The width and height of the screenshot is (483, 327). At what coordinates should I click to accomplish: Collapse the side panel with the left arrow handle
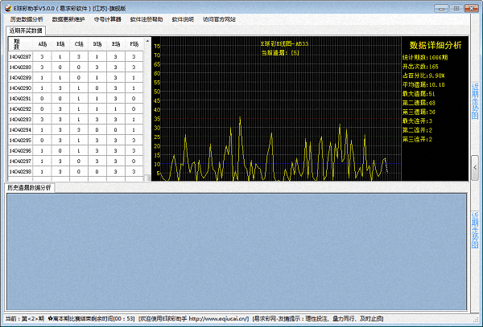pyautogui.click(x=475, y=167)
